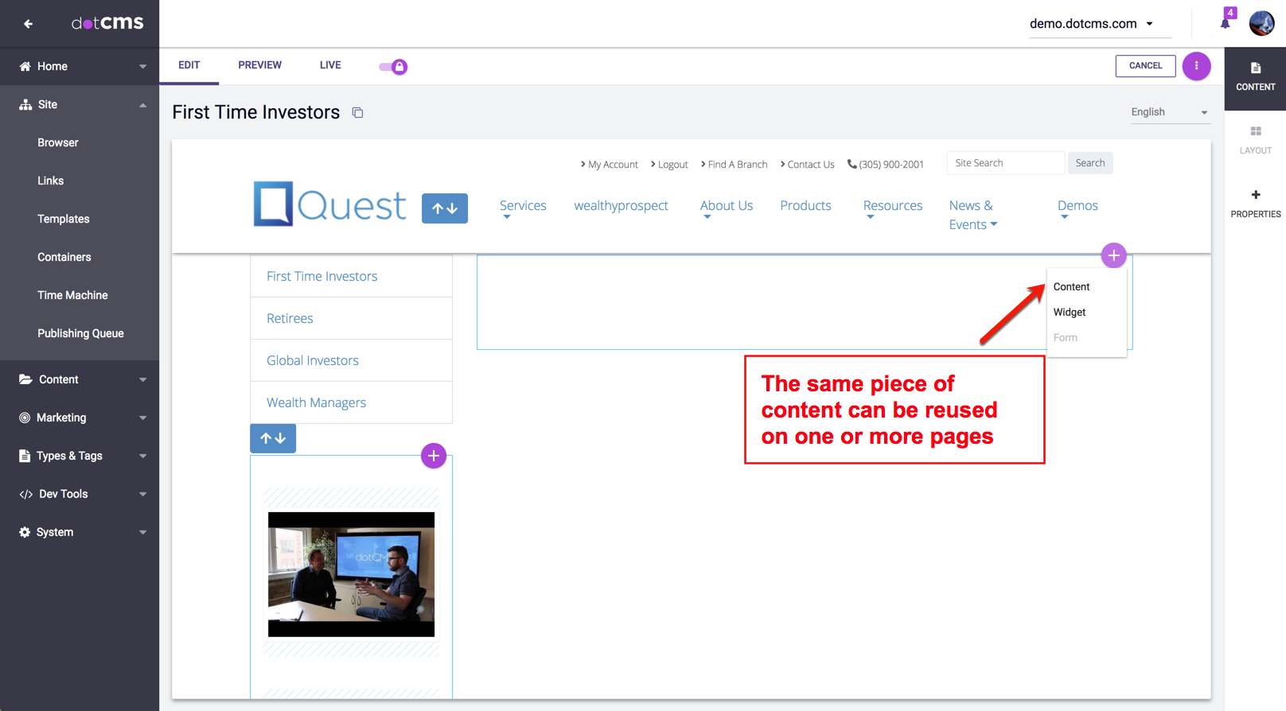Screen dimensions: 1286x711
Task: Click the user avatar in top bar
Action: [x=1261, y=24]
